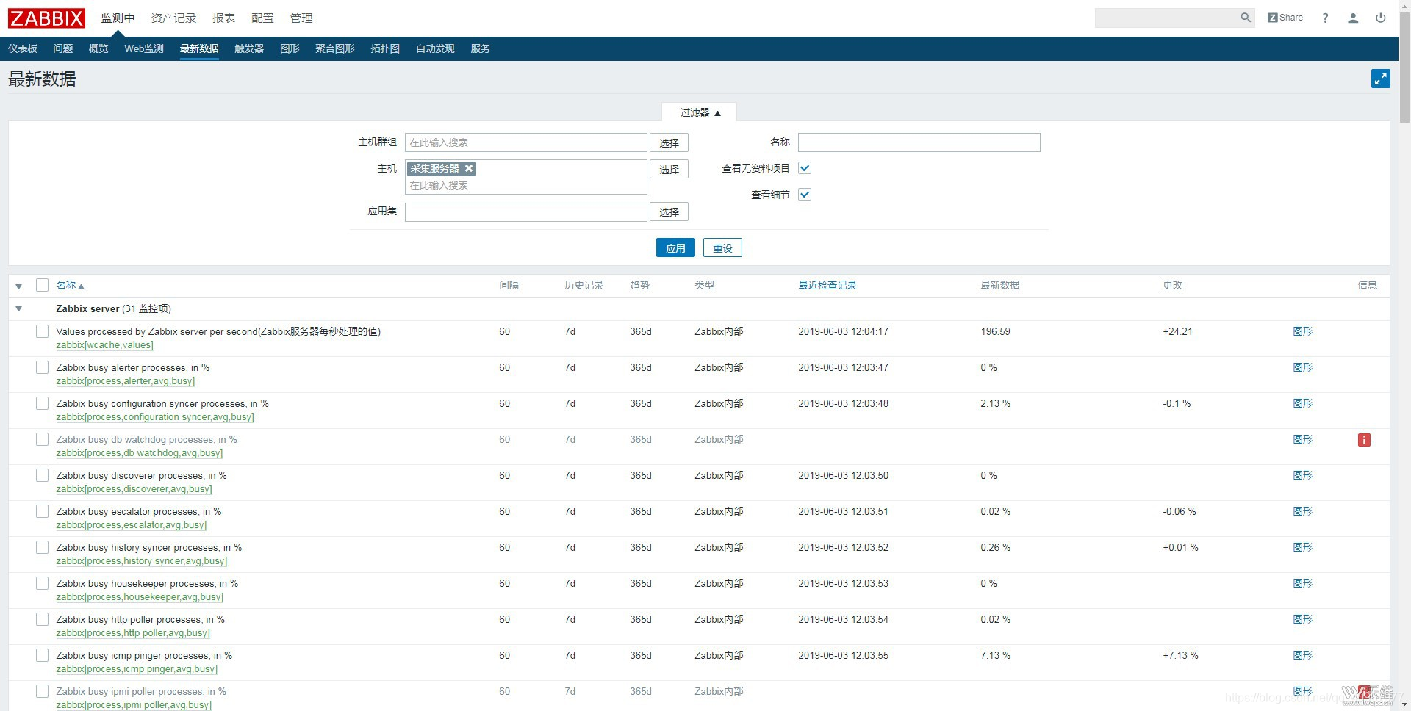This screenshot has width=1411, height=711.
Task: Open zabbix[process,escalator,avg,busy] key link
Action: tap(131, 525)
